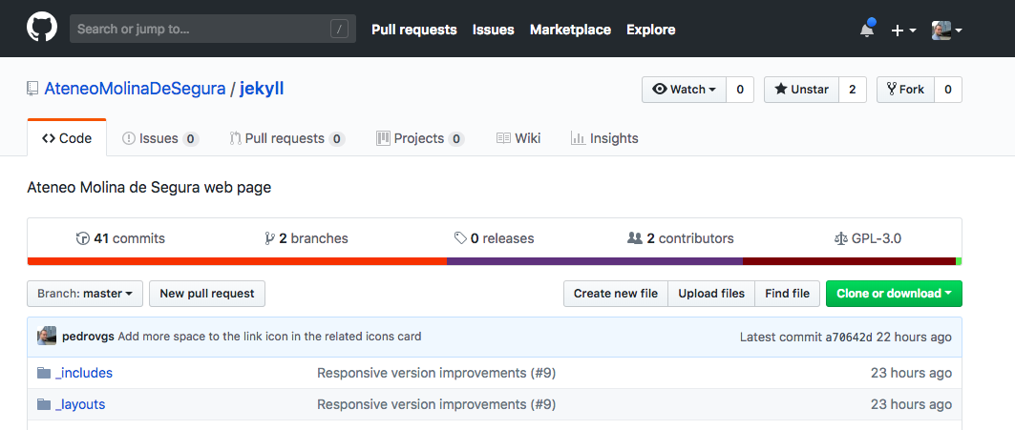Open the notifications bell
Screen dimensions: 1015x430
click(x=867, y=30)
